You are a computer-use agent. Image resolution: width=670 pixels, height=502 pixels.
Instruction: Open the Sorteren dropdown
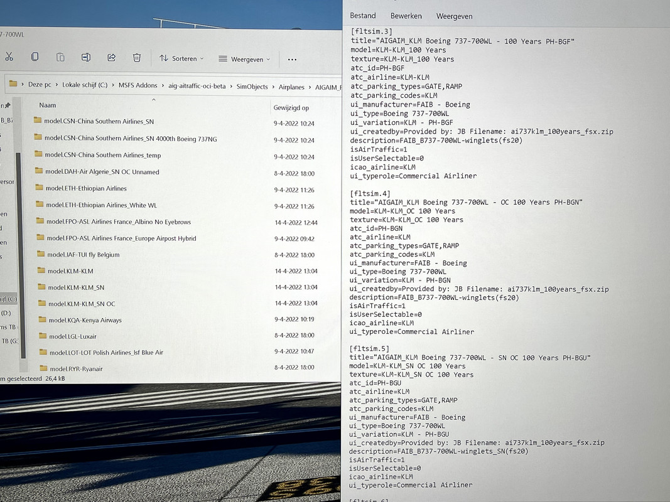(181, 58)
